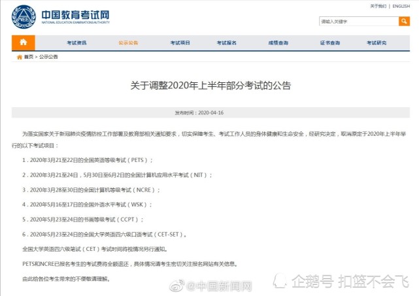Open the 成绩查询 menu item

(x=278, y=42)
